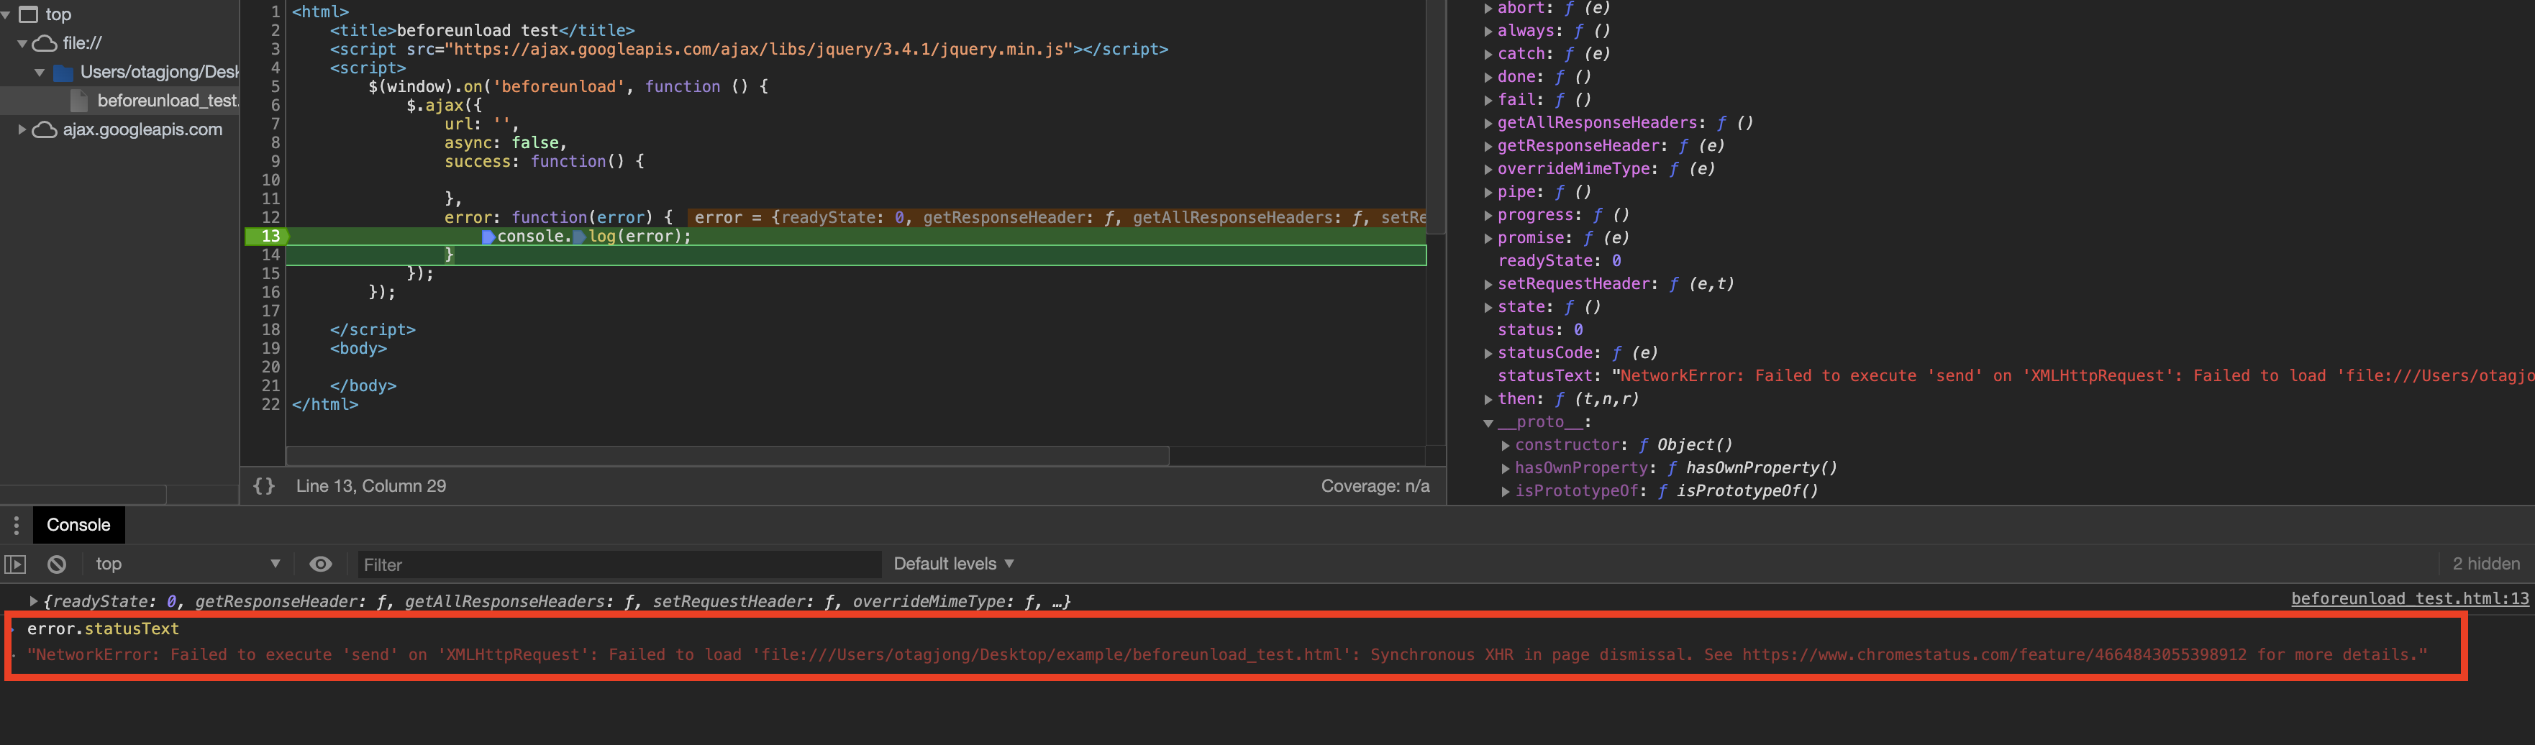Expand the logged readyState object in console
The width and height of the screenshot is (2535, 745).
tap(34, 600)
